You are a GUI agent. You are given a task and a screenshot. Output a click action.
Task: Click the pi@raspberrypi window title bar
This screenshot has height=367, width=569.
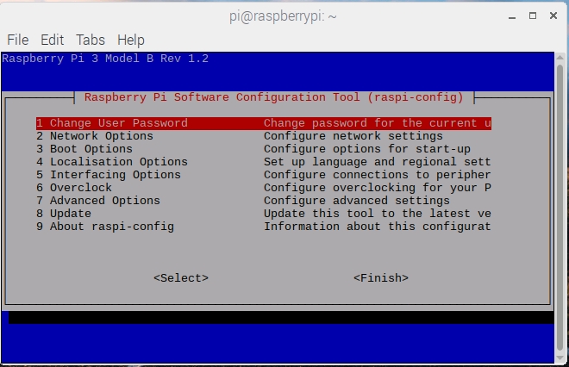pos(283,16)
